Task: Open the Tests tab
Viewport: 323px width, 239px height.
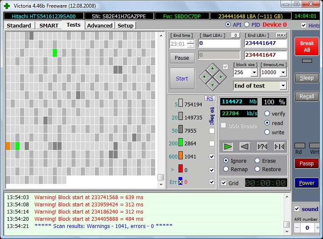Action: point(74,25)
